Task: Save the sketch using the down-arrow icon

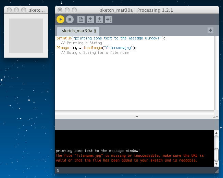Action: (99, 20)
